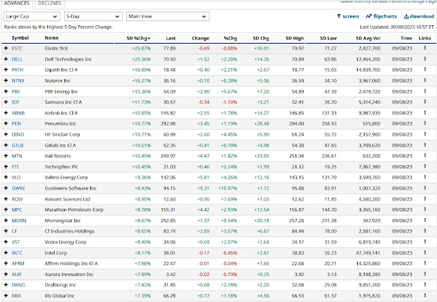Open links menu for Guidewire Software row
This screenshot has height=302, width=437.
click(x=425, y=188)
